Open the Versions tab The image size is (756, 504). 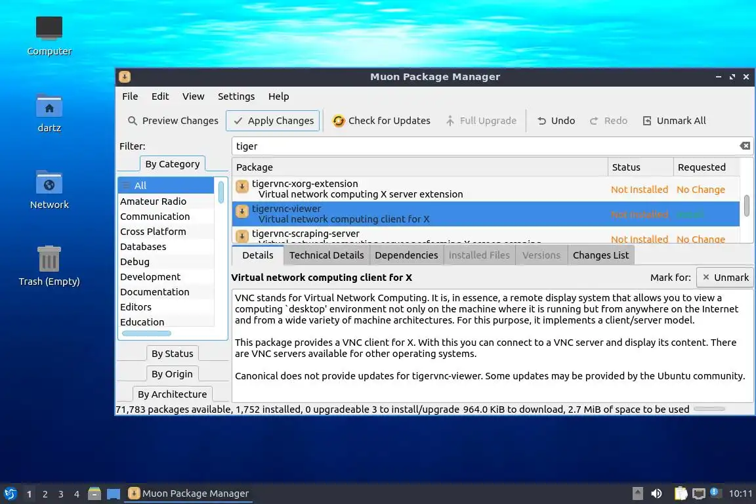[x=541, y=255]
